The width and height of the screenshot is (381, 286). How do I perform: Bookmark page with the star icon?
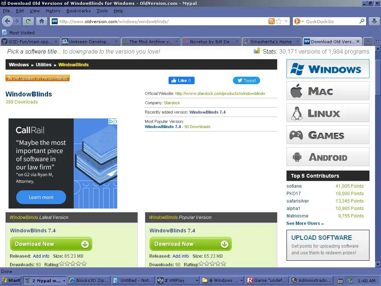(279, 21)
